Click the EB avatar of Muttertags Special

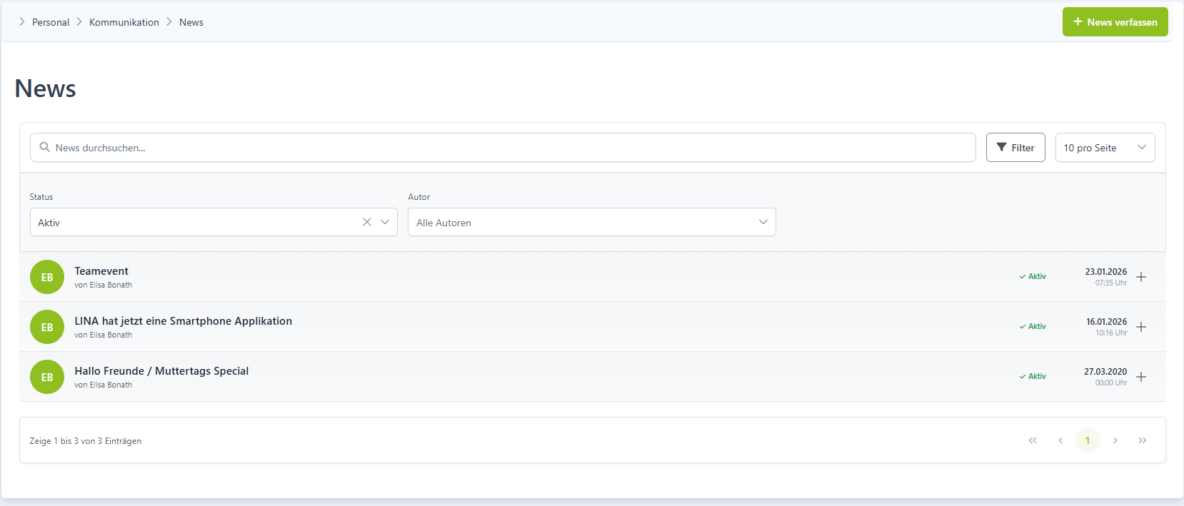[x=47, y=377]
